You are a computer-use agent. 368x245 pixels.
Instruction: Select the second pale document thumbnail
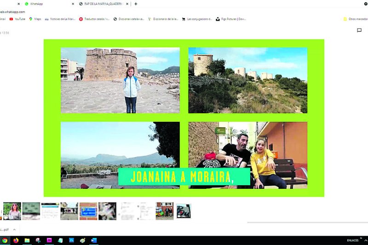[x=146, y=211]
